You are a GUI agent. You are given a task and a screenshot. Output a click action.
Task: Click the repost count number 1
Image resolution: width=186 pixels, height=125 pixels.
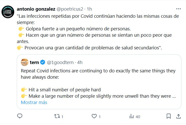[x=63, y=117]
